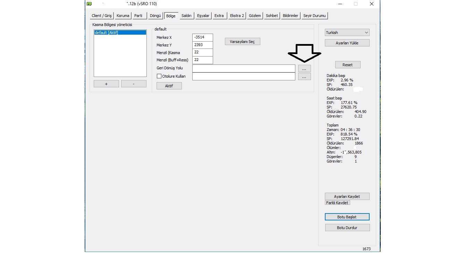Screen dimensions: 472x253
Task: Click the Menzil (Buff+Ress) value field
Action: click(x=202, y=60)
